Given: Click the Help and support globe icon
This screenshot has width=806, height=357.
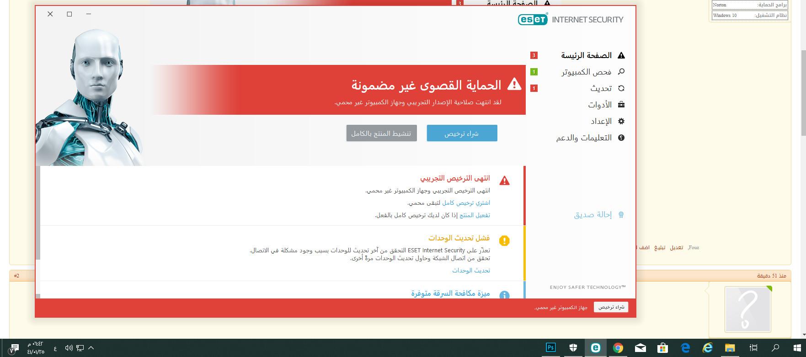Looking at the screenshot, I should [x=621, y=138].
